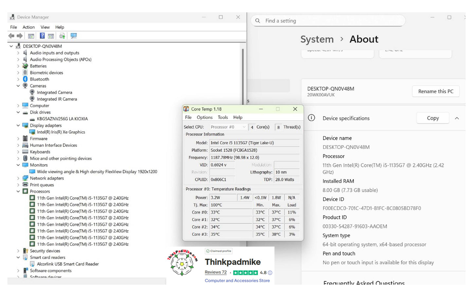
Task: Click the Copy button for device specifications
Action: (432, 118)
